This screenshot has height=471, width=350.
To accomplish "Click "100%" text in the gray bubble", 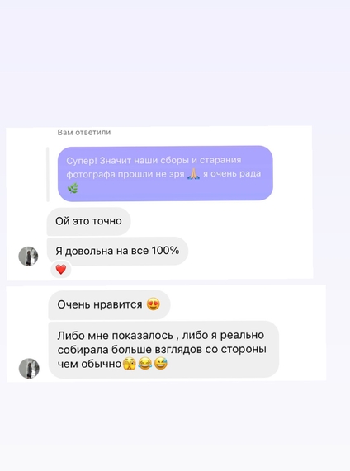I will tap(165, 250).
